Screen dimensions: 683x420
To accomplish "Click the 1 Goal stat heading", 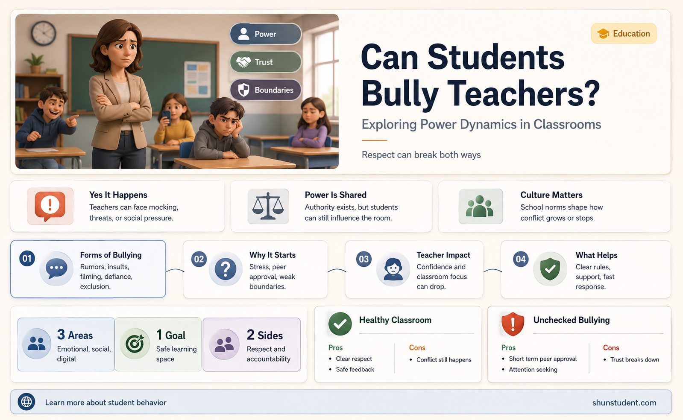I will point(171,335).
